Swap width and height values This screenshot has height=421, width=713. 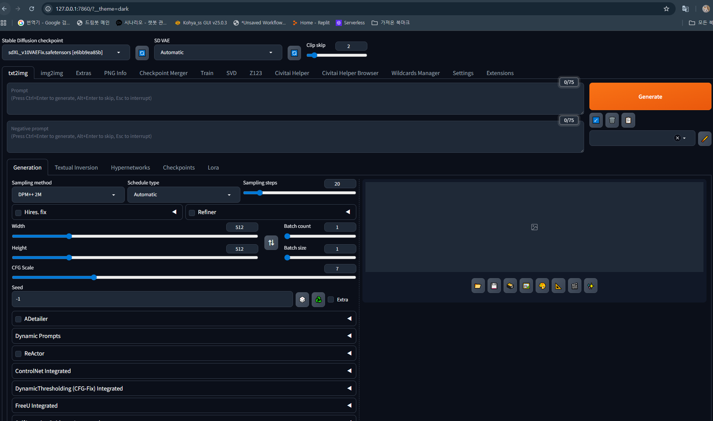tap(271, 243)
